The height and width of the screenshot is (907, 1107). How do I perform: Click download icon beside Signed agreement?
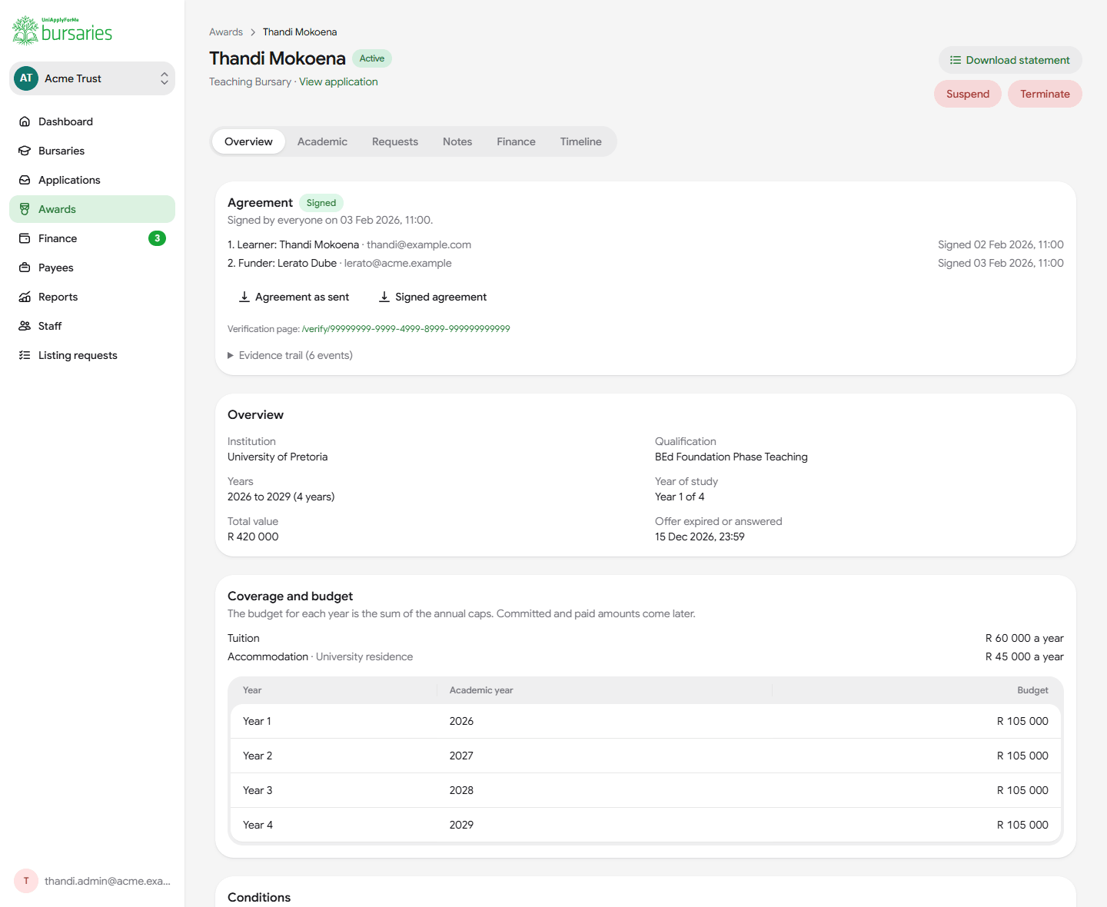[384, 297]
